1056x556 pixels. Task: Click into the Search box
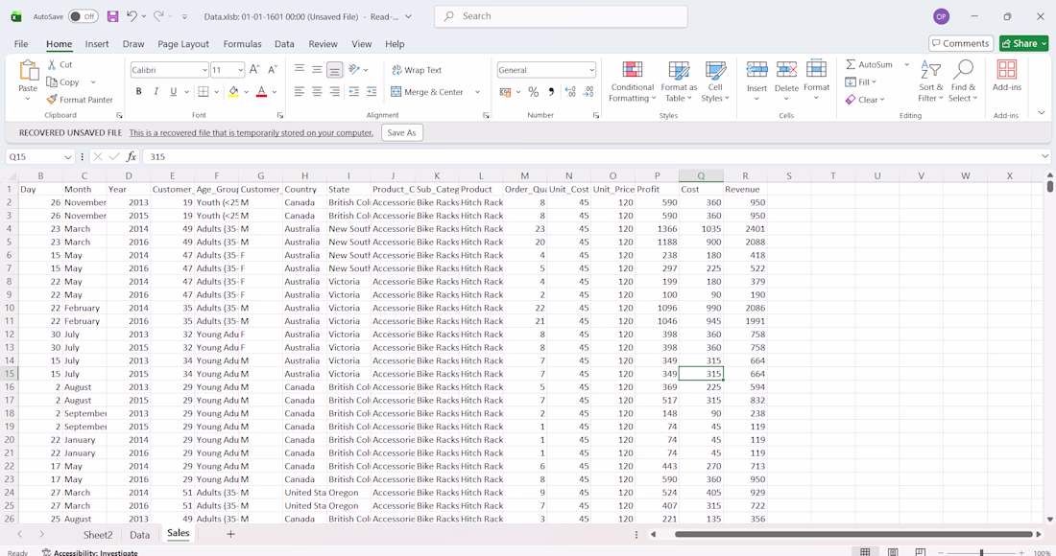point(561,16)
